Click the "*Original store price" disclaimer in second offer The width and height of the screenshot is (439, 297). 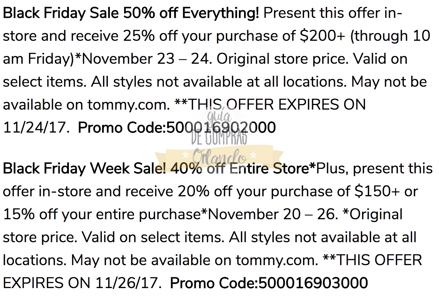tap(372, 214)
